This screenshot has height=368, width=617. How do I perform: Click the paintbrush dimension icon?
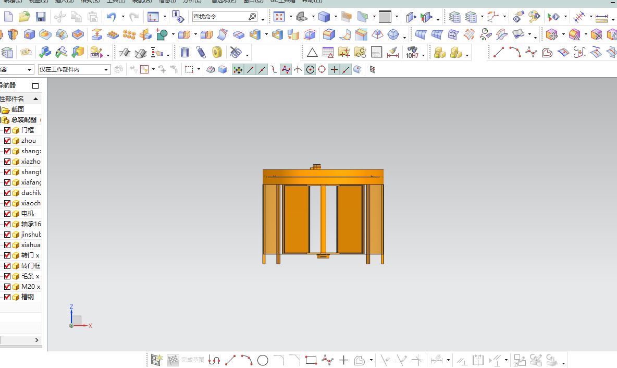coord(393,52)
